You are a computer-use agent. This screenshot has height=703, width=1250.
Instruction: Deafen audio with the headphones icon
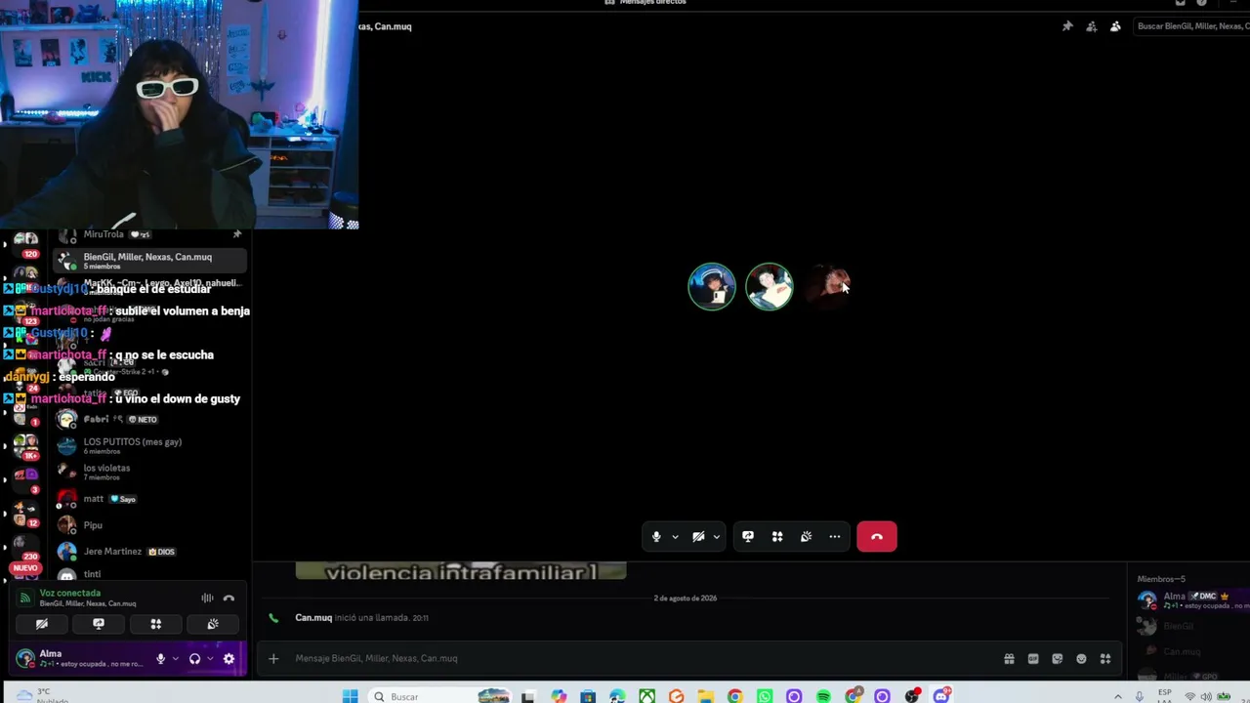(x=194, y=659)
